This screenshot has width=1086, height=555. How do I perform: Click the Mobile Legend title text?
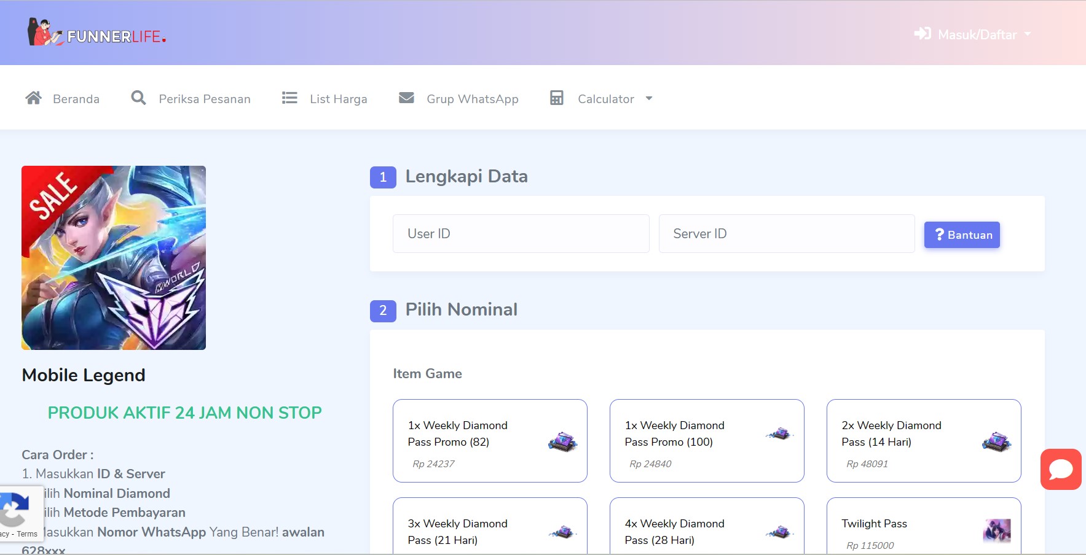pyautogui.click(x=84, y=375)
